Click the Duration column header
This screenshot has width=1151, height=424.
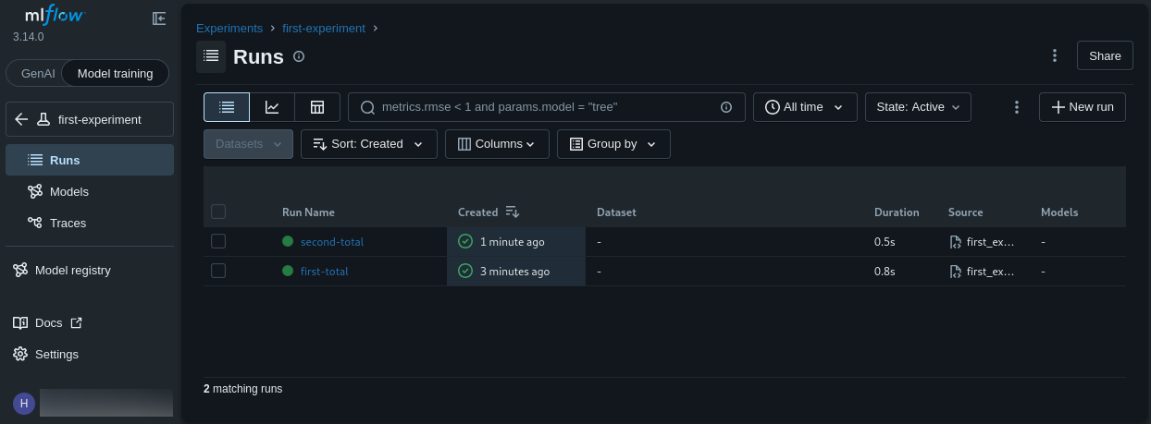point(897,212)
